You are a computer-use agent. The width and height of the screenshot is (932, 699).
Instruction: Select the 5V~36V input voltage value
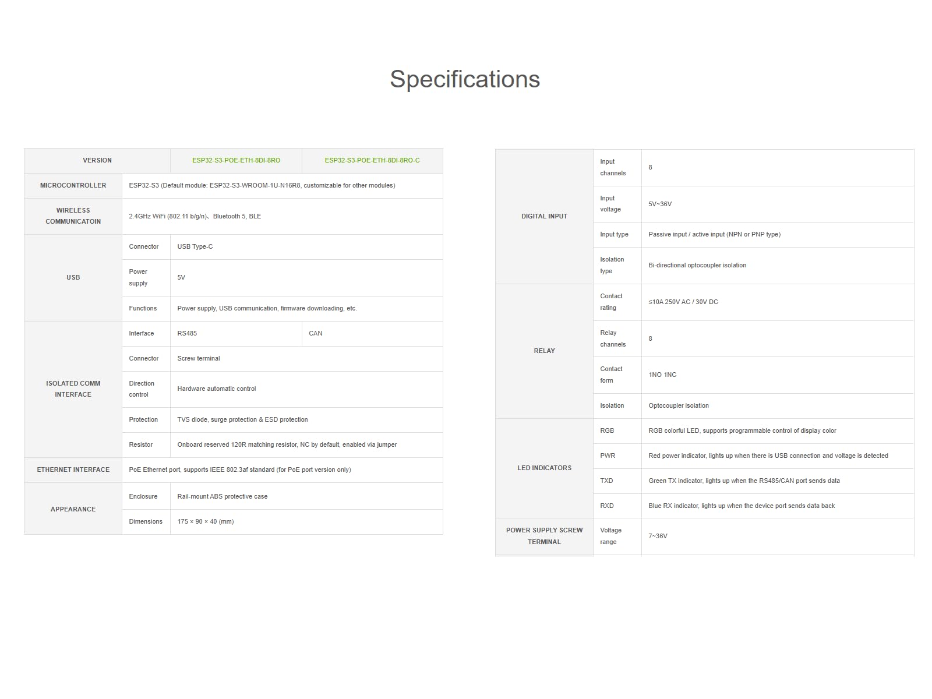coord(660,204)
